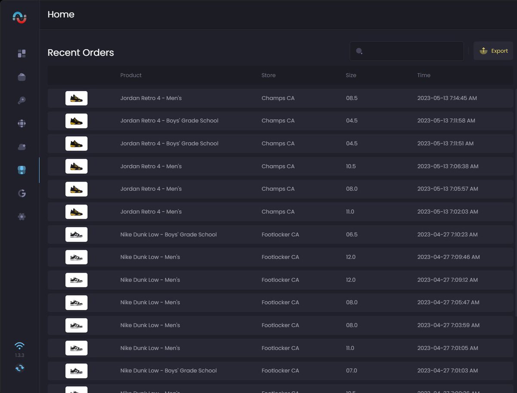The image size is (517, 393).
Task: Open the wallet-shaped sidebar icon
Action: pyautogui.click(x=22, y=77)
